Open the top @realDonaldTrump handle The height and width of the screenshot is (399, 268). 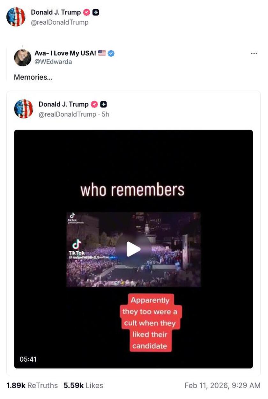point(60,22)
